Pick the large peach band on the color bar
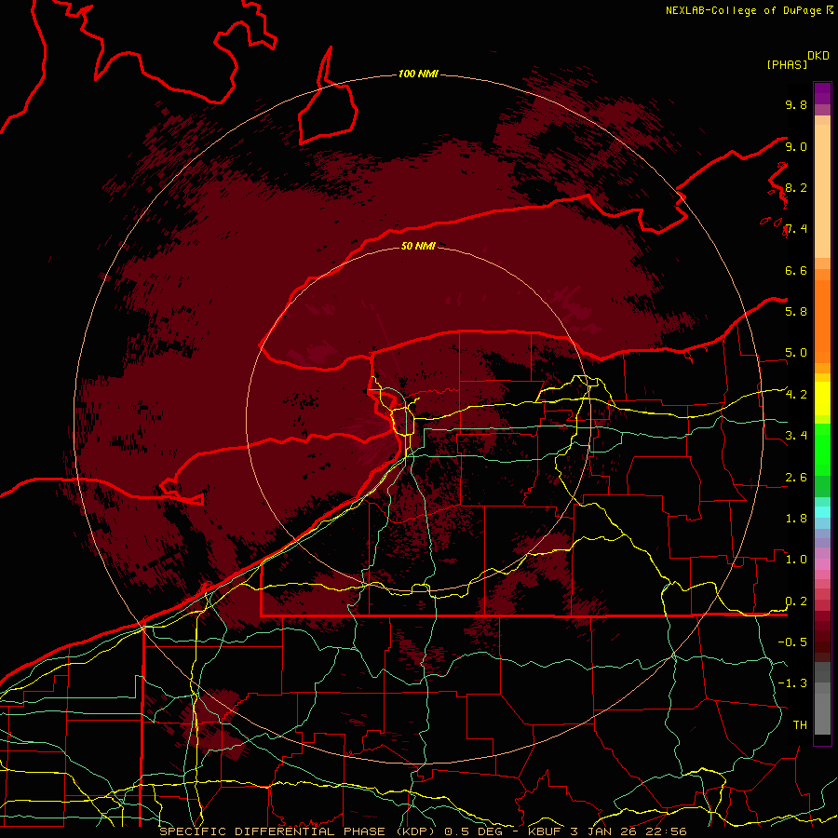Viewport: 838px width, 838px height. click(822, 193)
